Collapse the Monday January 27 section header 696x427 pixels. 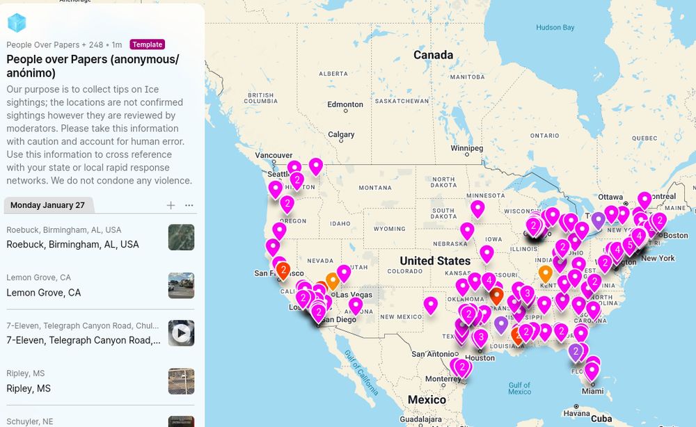49,205
